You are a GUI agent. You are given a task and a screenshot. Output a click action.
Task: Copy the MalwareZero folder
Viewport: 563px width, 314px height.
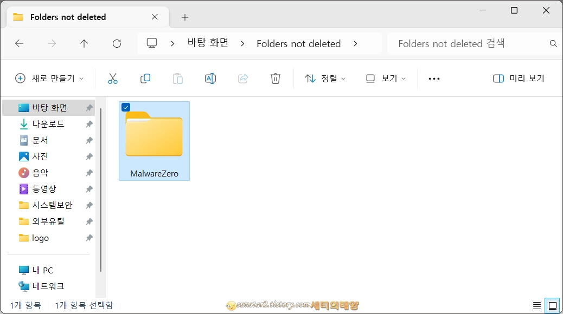tap(145, 78)
